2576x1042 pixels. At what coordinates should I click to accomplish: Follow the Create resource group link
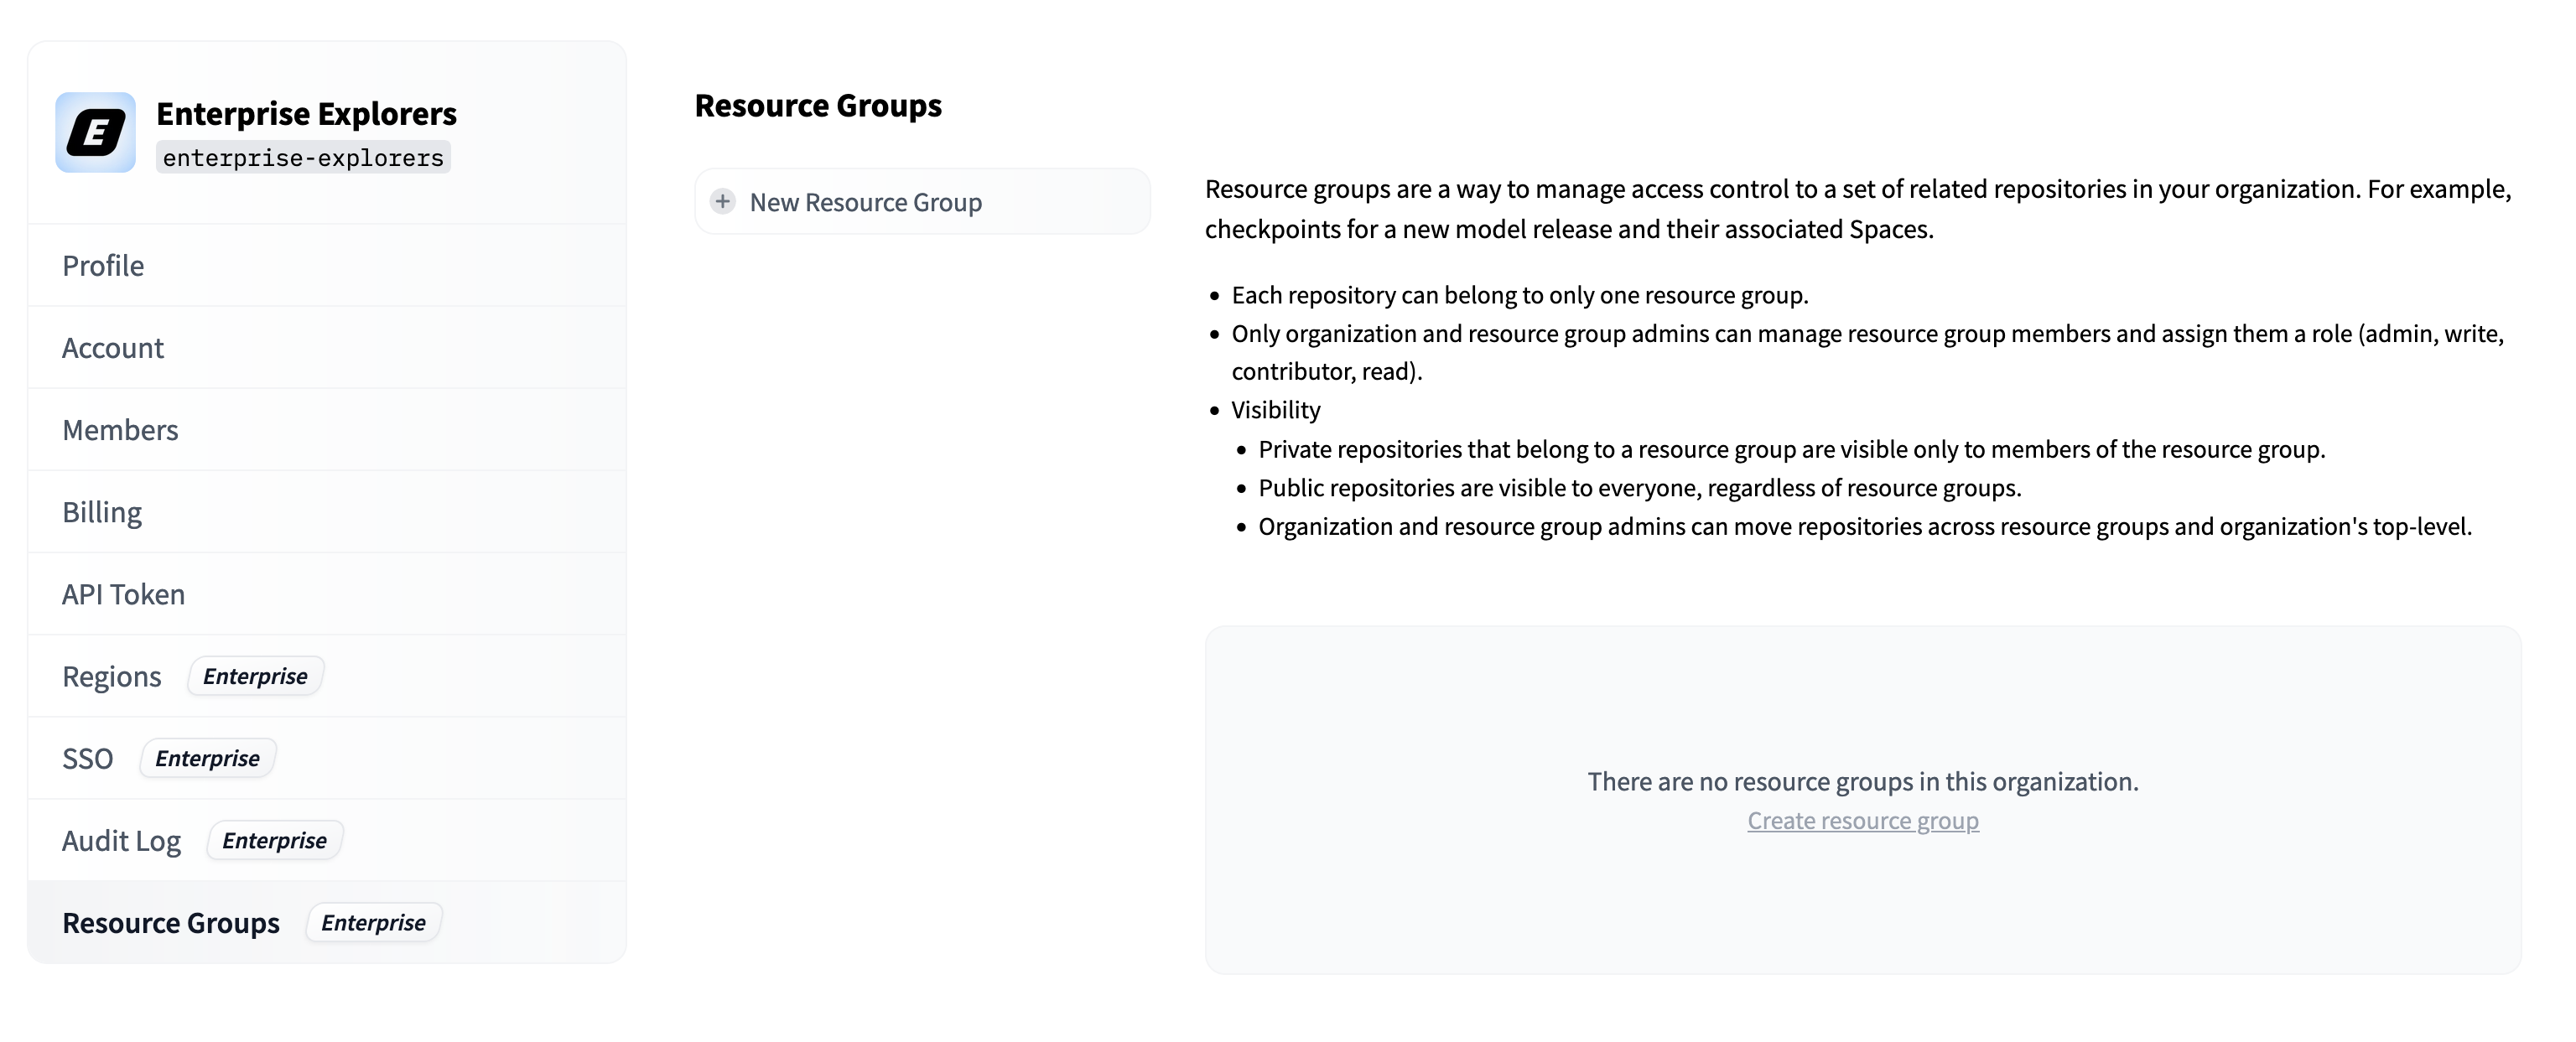click(x=1862, y=820)
